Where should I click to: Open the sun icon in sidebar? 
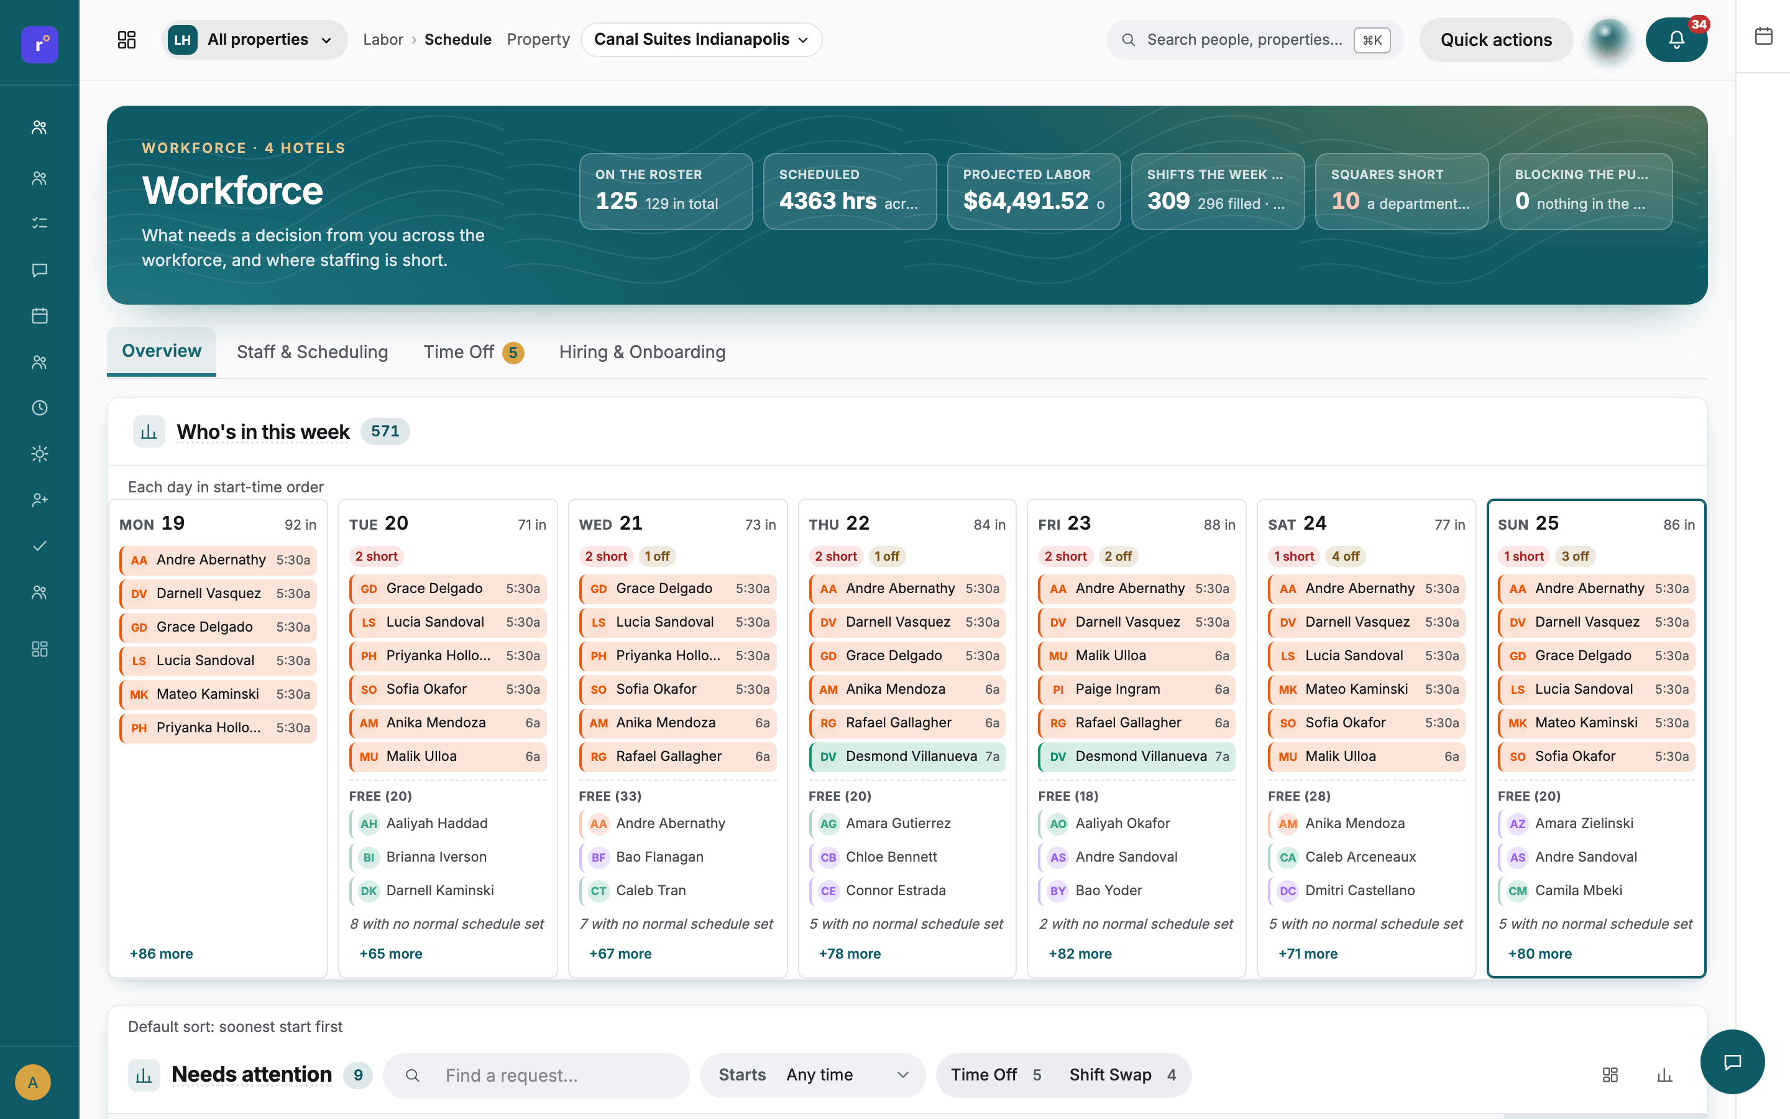pyautogui.click(x=40, y=454)
